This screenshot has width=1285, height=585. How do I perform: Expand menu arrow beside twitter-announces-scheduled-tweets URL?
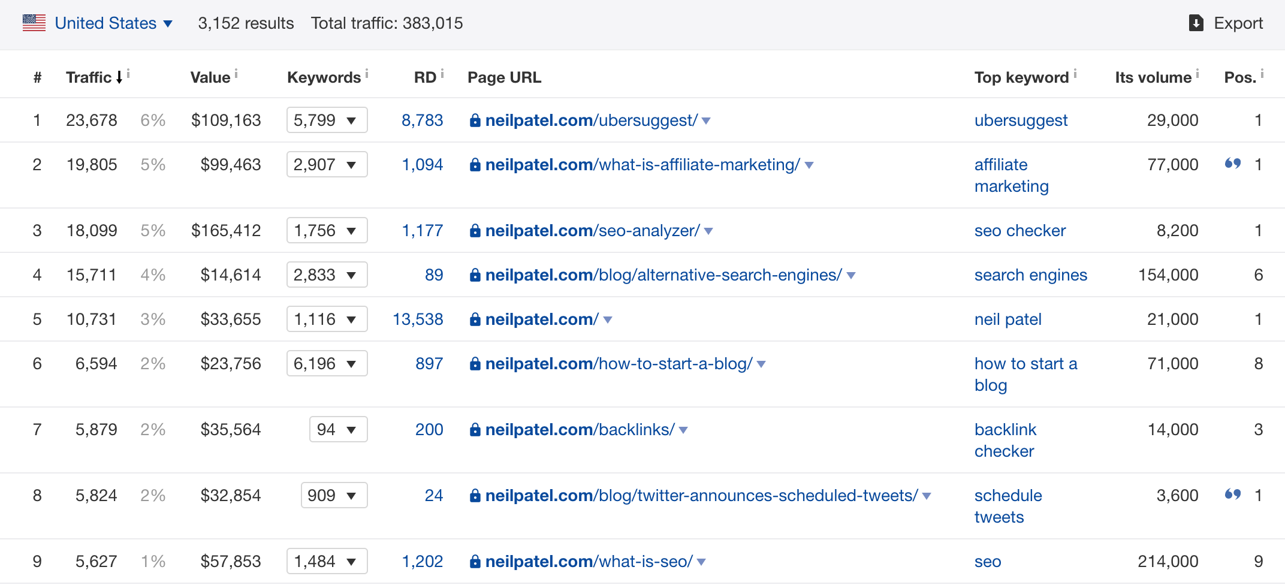(927, 496)
